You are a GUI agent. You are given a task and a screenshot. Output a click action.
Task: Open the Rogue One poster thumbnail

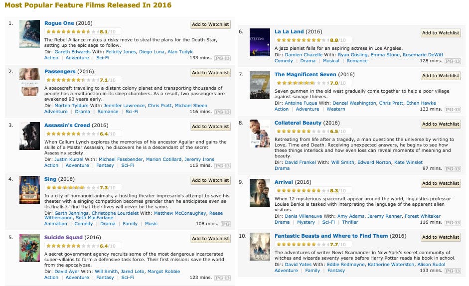point(29,34)
